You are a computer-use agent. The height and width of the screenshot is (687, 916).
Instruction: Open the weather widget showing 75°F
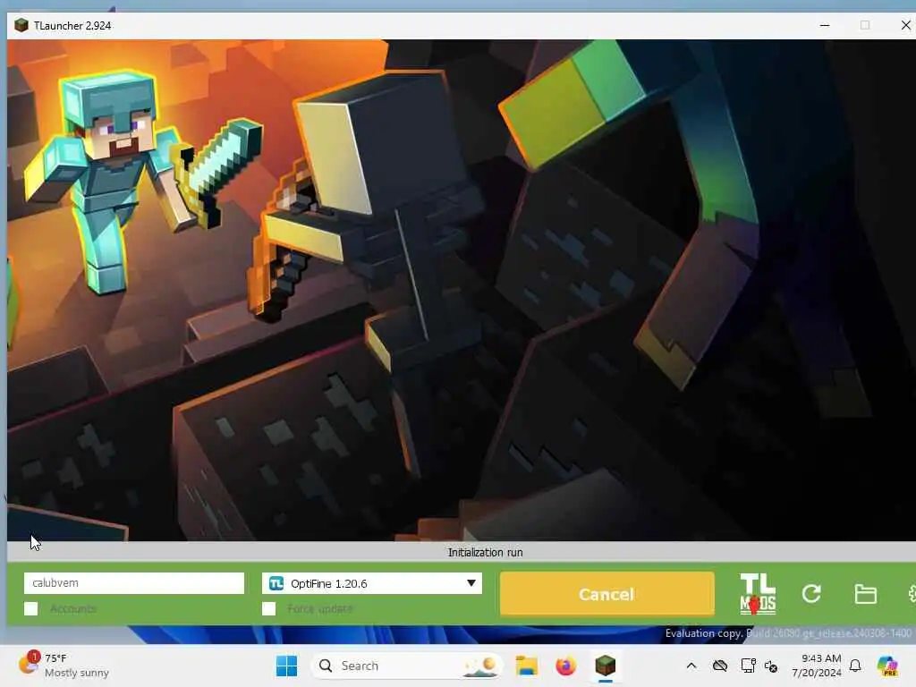[64, 666]
